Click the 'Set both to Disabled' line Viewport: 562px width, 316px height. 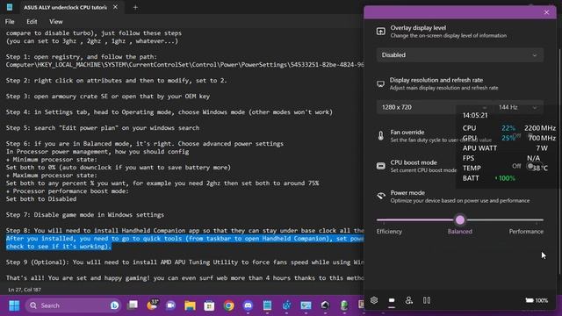(x=41, y=199)
